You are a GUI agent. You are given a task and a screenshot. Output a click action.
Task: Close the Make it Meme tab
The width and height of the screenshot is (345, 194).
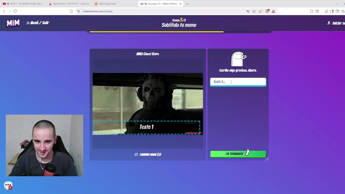[x=180, y=4]
